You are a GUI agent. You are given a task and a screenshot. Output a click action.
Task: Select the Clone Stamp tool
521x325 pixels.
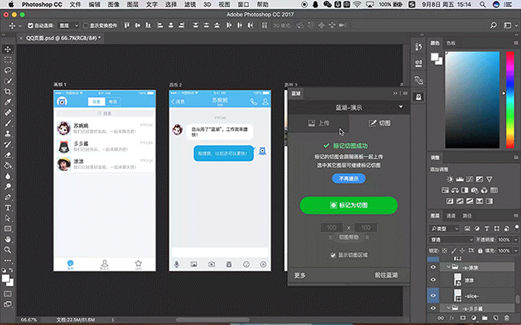pyautogui.click(x=8, y=134)
